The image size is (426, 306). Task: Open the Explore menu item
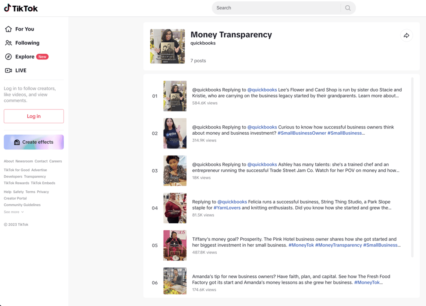point(25,57)
